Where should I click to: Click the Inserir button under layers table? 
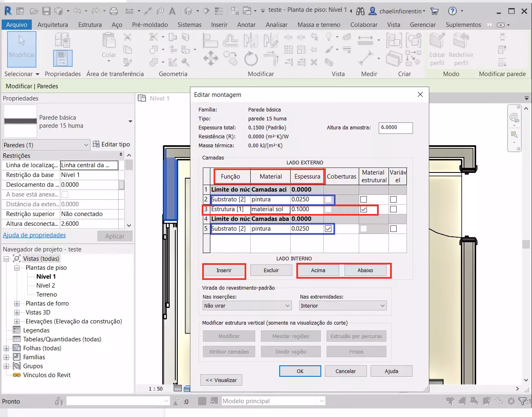tap(224, 270)
